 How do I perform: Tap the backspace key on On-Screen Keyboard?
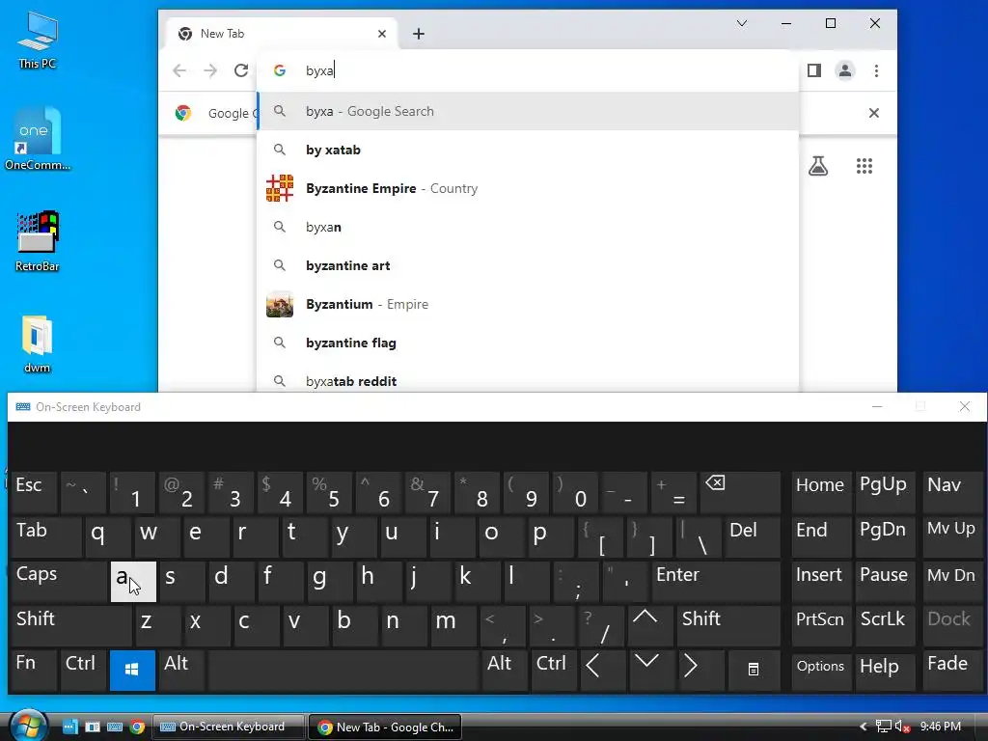coord(740,492)
